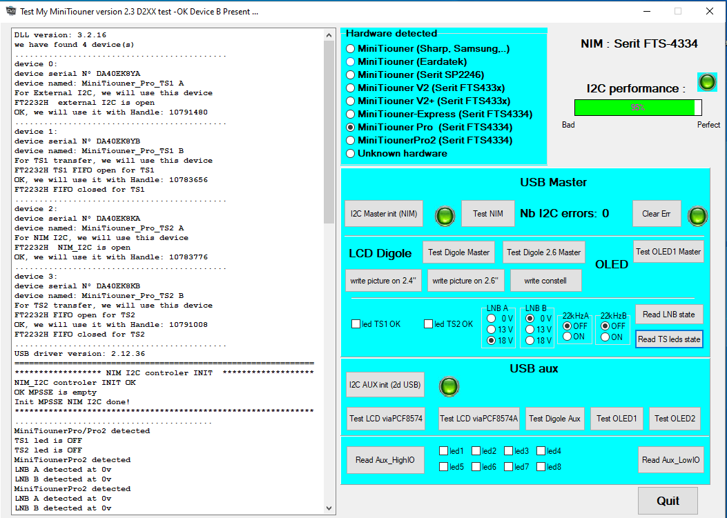Toggle the led8 checkbox
727x518 pixels.
tap(541, 466)
